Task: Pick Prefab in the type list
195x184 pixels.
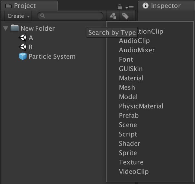Action: click(x=129, y=115)
